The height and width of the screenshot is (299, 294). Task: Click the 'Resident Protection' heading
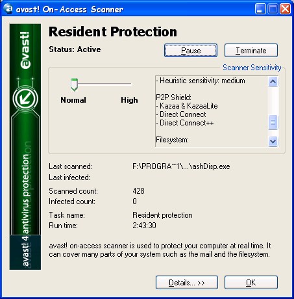tap(113, 32)
